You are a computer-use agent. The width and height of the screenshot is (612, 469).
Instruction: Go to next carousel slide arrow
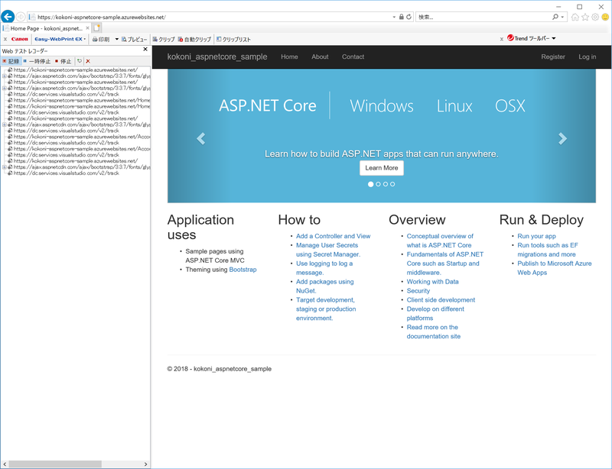562,138
